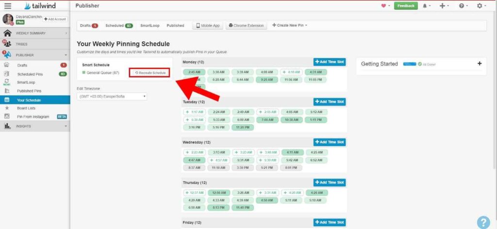Click the Drafts sidebar icon
Image resolution: width=497 pixels, height=229 pixels.
[7, 65]
